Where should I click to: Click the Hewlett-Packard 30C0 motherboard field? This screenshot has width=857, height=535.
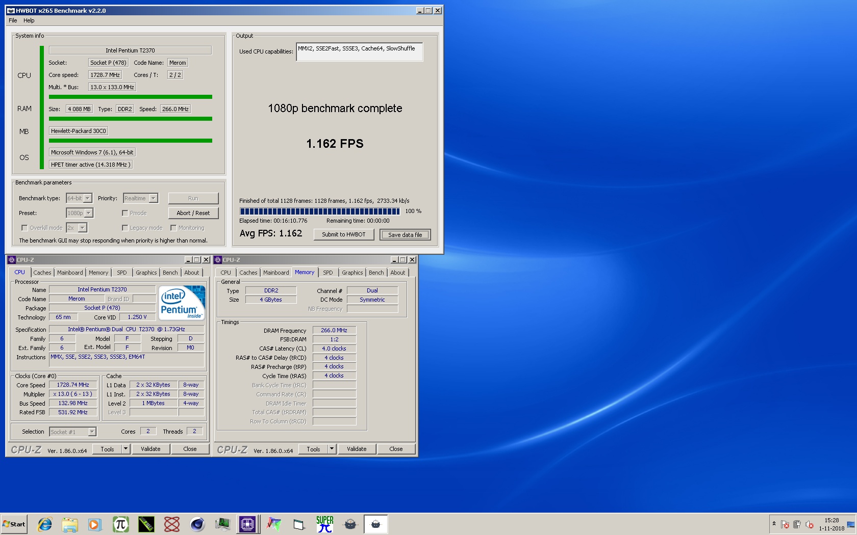(79, 131)
